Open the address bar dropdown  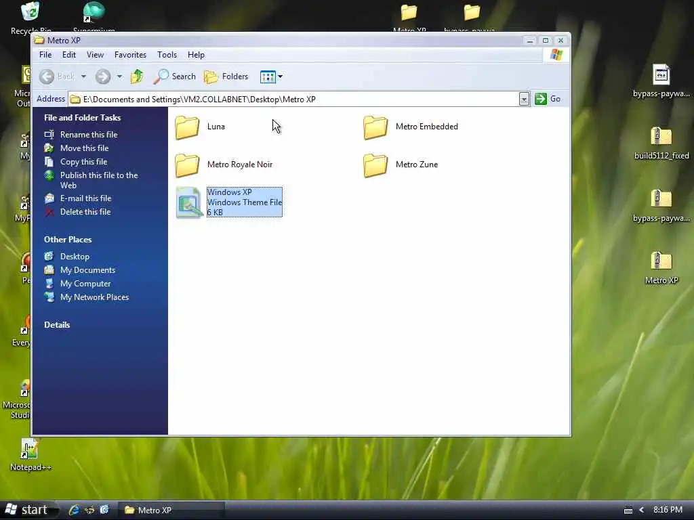(524, 99)
